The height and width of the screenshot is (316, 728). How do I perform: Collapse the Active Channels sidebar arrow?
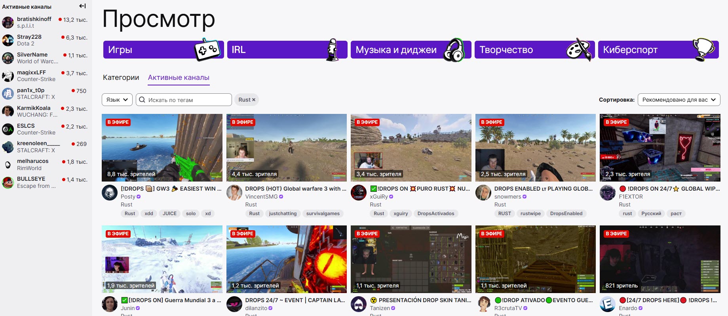click(x=82, y=6)
